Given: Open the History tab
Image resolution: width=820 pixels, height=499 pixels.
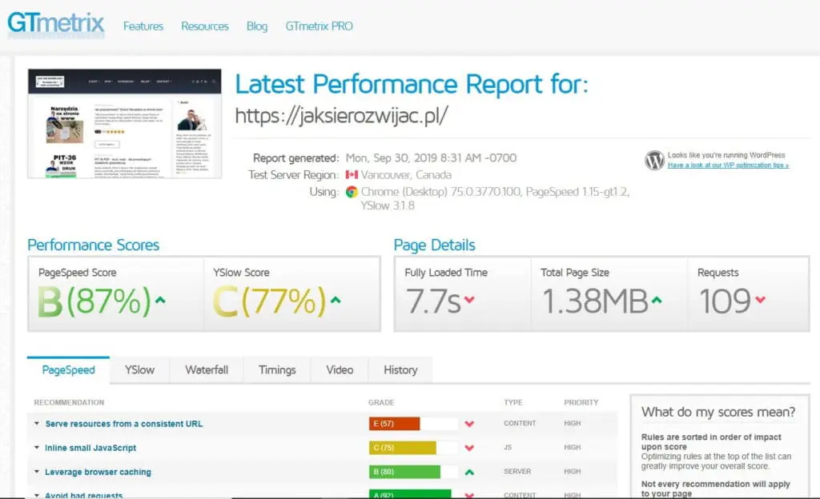Looking at the screenshot, I should click(x=400, y=370).
